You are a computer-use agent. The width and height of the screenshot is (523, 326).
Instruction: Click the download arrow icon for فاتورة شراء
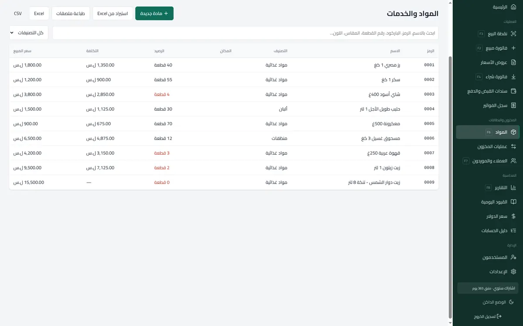click(x=513, y=77)
